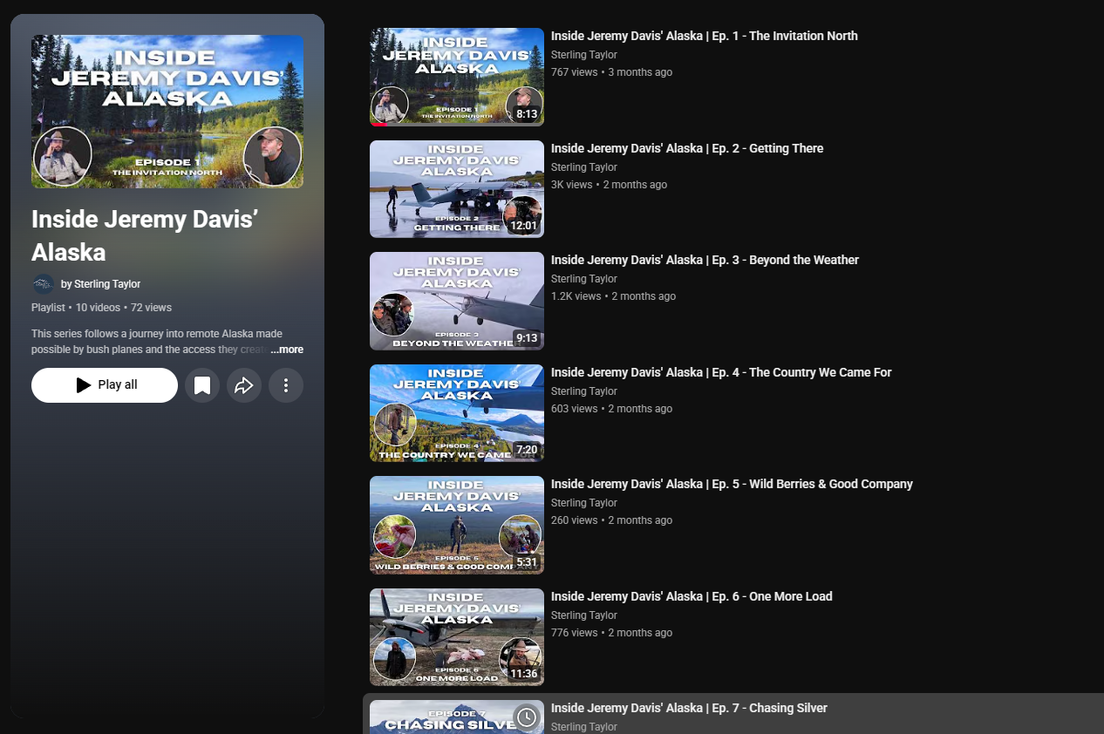Click the 'Playlist • 10 videos • 72 views' text

tap(101, 308)
